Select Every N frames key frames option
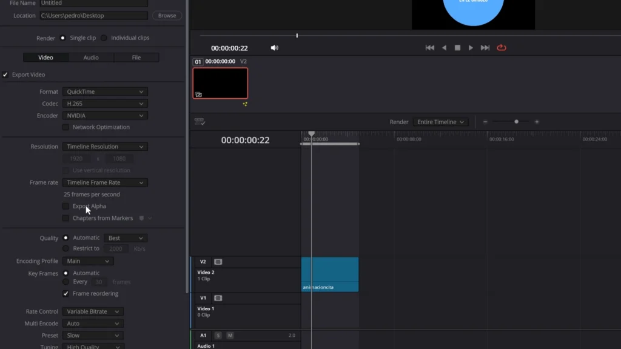 65,282
